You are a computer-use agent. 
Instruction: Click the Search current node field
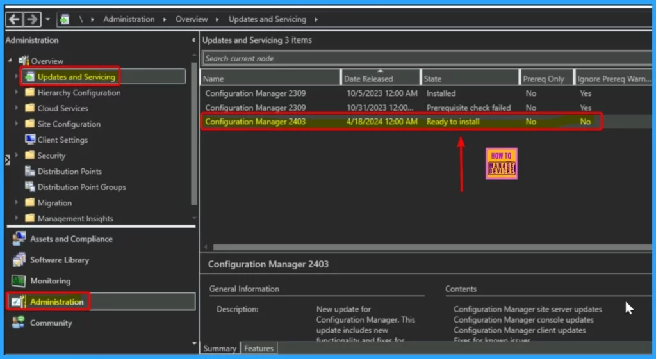tap(427, 58)
